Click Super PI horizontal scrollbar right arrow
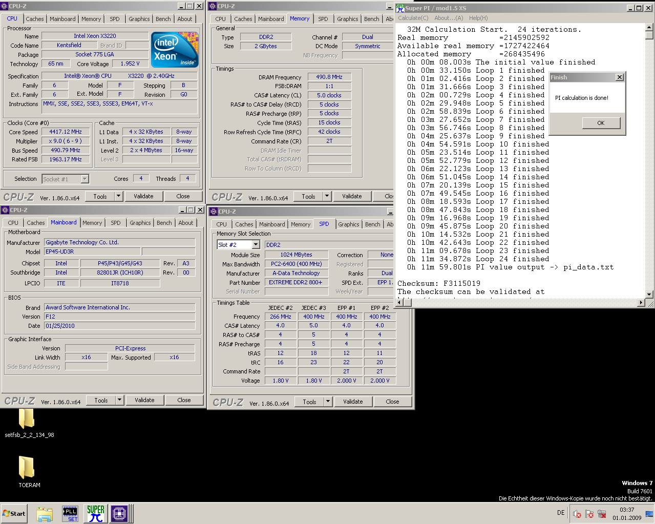Screen dimensions: 655x524 641,303
